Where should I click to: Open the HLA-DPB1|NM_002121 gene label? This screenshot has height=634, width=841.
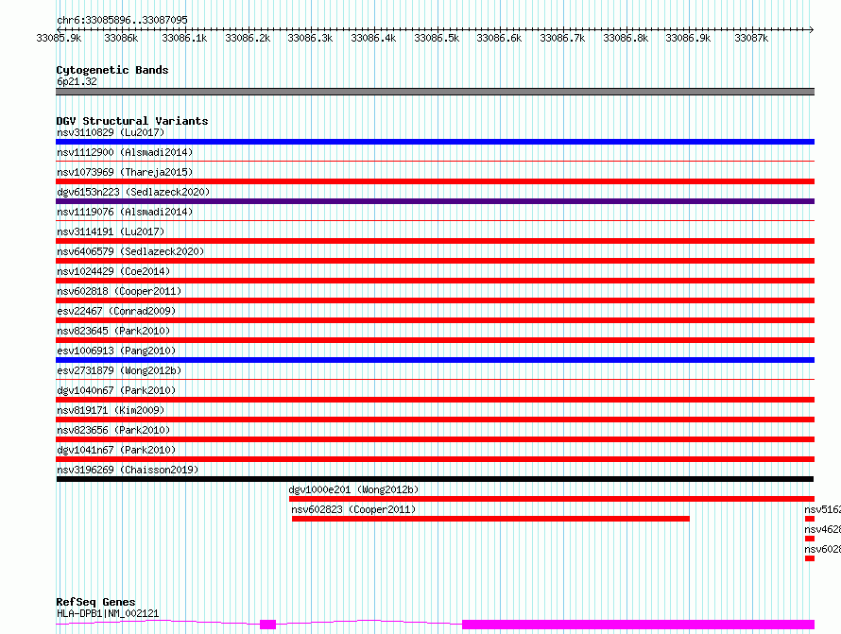click(x=108, y=613)
